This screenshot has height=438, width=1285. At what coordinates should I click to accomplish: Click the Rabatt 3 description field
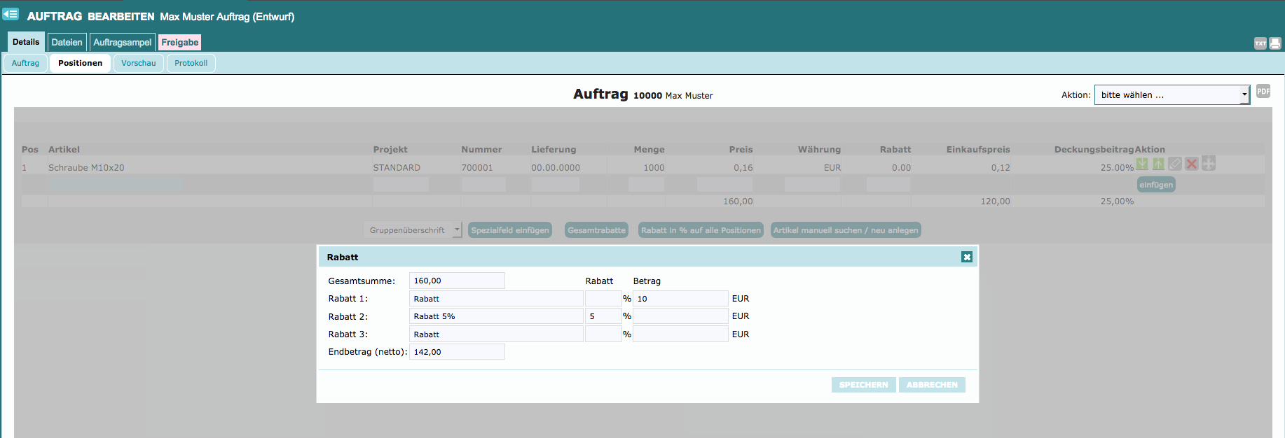[x=495, y=334]
